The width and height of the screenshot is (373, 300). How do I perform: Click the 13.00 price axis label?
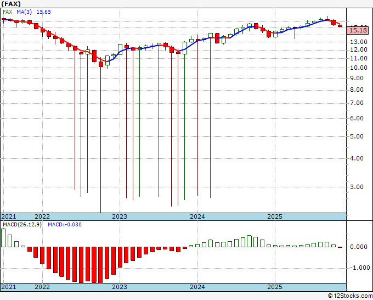[359, 42]
